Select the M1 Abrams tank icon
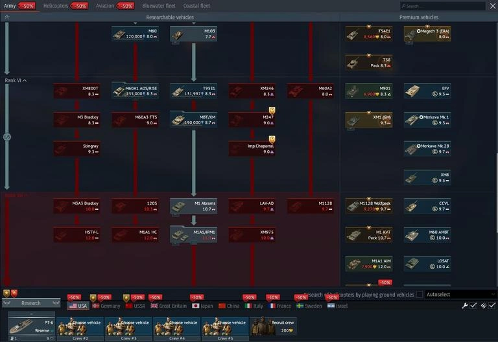 193,206
